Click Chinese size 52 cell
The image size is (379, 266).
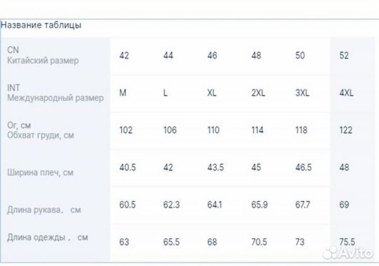coord(344,55)
